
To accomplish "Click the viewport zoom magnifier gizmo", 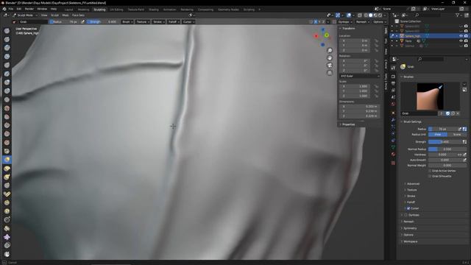I will 330,51.
